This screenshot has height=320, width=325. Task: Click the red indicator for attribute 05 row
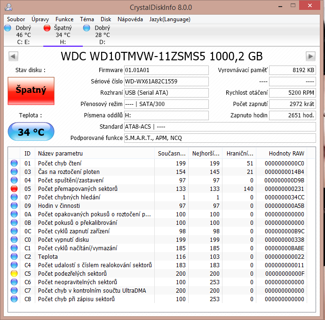(x=14, y=189)
